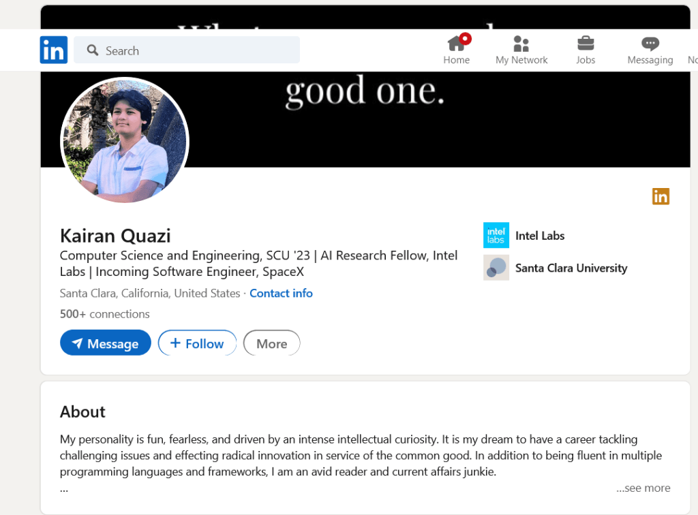Open the Jobs briefcase icon
The width and height of the screenshot is (698, 515).
(586, 44)
